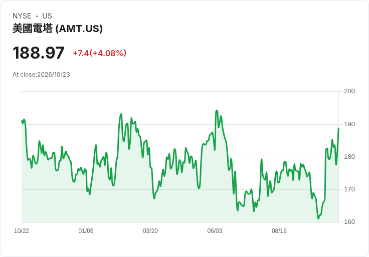Click the 200 y-axis price label
The image size is (369, 257).
(x=349, y=91)
